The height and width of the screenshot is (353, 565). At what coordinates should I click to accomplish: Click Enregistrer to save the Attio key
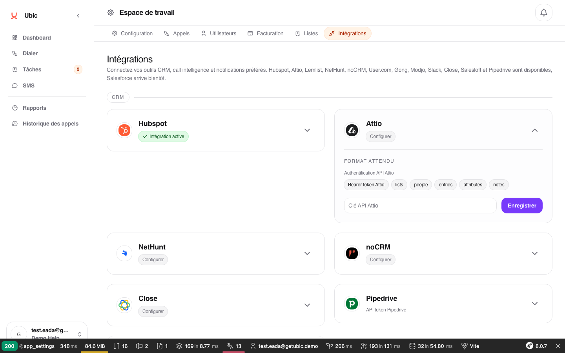pyautogui.click(x=522, y=206)
